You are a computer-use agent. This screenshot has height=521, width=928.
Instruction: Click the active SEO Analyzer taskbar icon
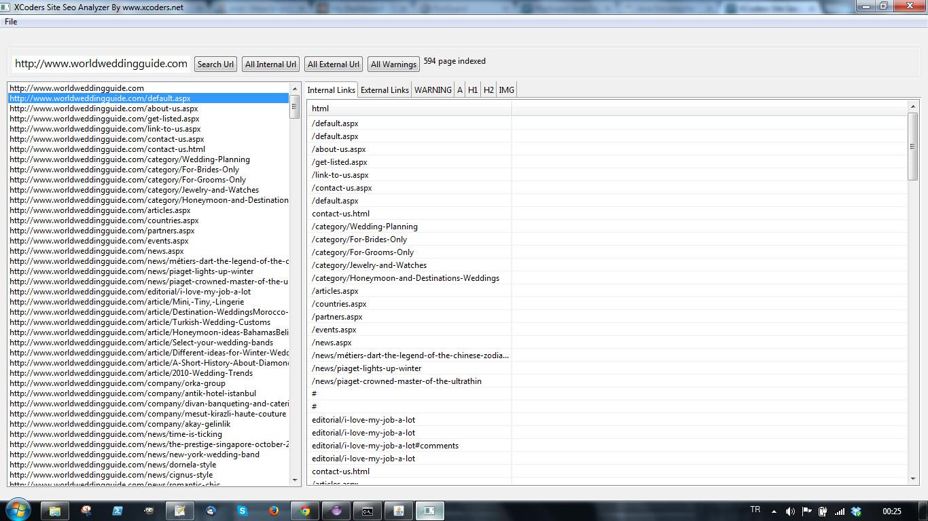(x=430, y=511)
